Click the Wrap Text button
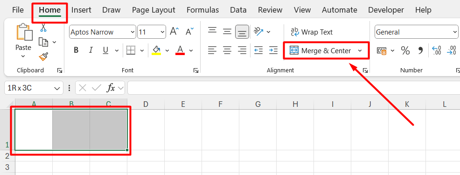This screenshot has height=175, width=460. point(311,32)
